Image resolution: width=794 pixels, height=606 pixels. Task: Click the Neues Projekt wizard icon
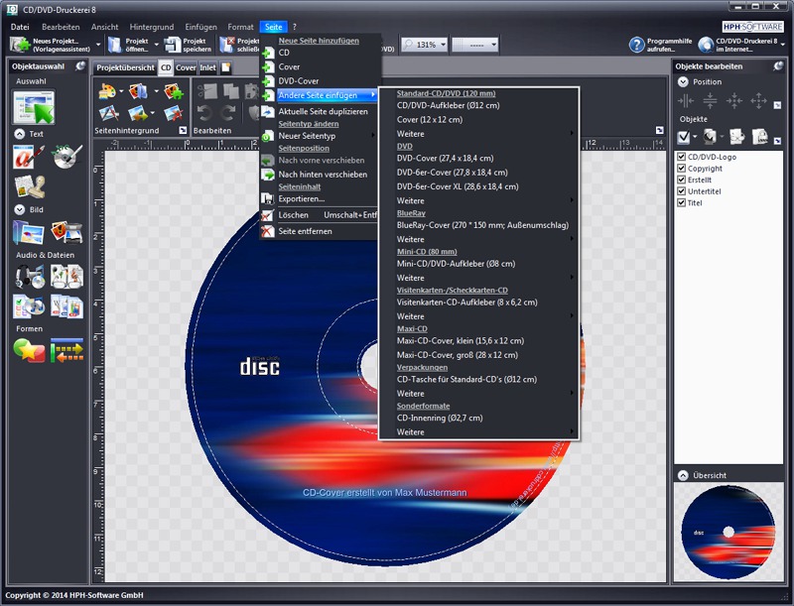[x=20, y=45]
